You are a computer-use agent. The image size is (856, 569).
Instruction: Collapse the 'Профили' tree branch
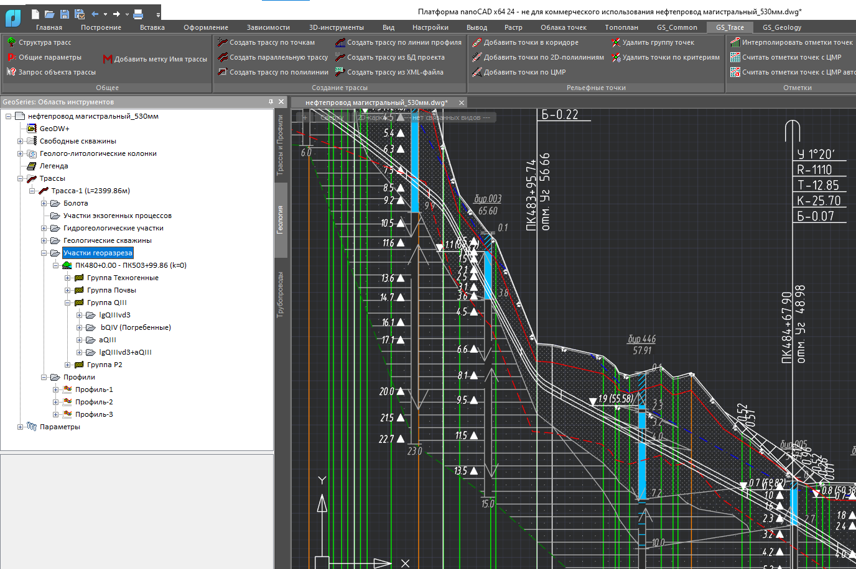pyautogui.click(x=44, y=377)
